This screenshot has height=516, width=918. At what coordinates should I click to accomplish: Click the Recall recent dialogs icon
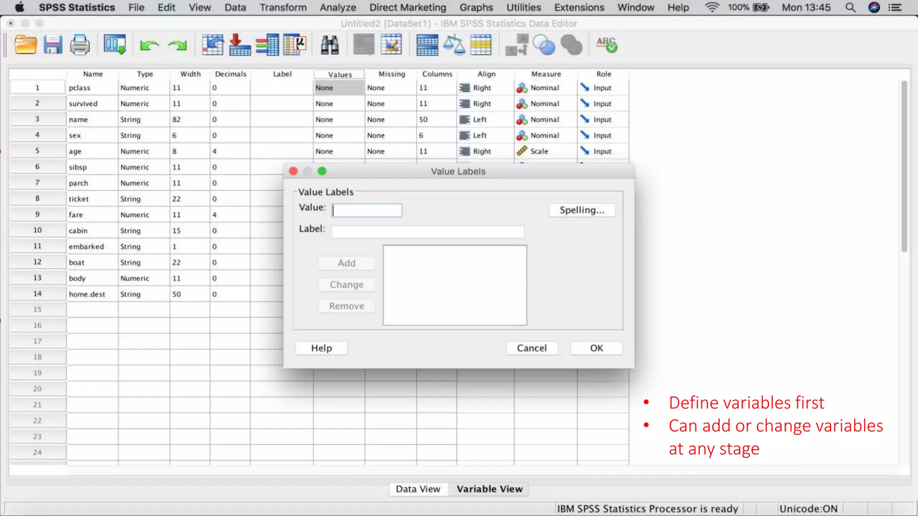point(115,45)
